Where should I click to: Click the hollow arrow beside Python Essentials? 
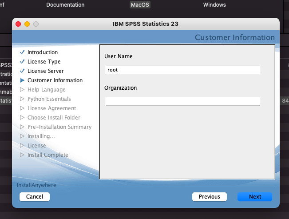22,99
